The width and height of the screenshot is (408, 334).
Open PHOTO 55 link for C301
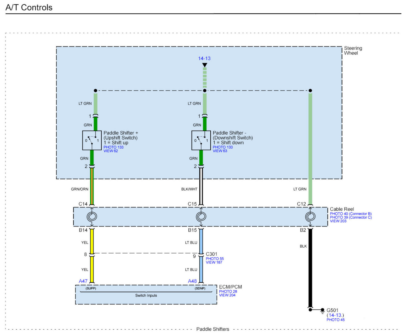(x=215, y=259)
